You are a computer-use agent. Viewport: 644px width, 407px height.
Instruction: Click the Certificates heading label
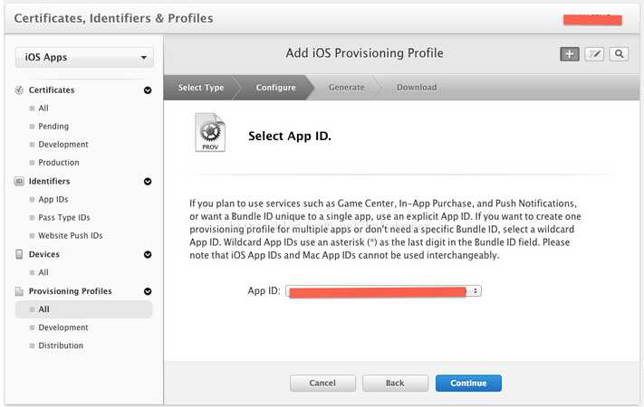coord(52,90)
